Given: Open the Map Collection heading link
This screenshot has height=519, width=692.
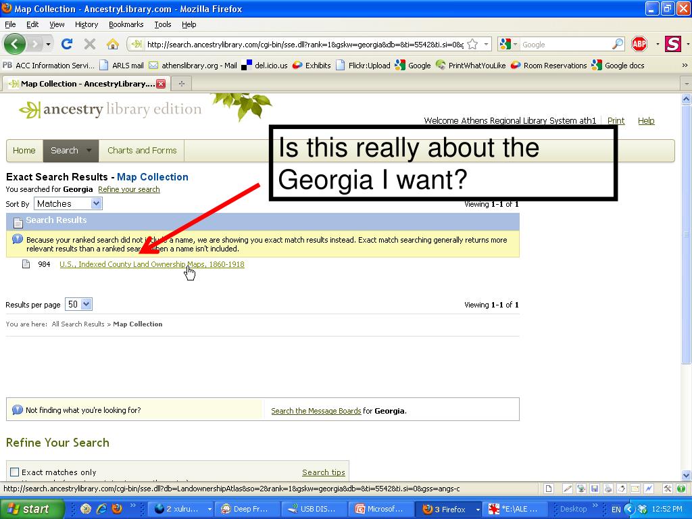Looking at the screenshot, I should (152, 177).
